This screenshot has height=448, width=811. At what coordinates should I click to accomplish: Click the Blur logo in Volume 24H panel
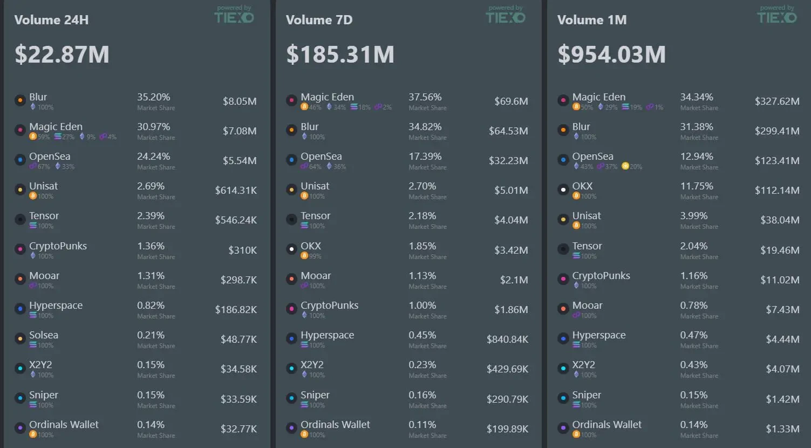[20, 100]
